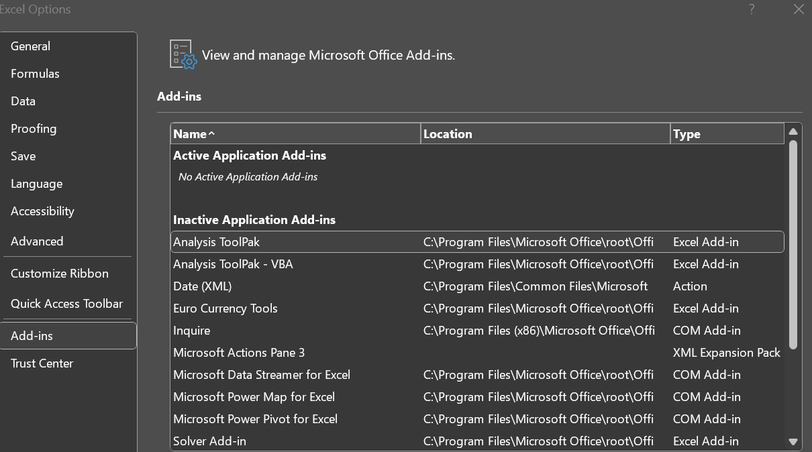Select the Analysis ToolPak row

tap(477, 242)
